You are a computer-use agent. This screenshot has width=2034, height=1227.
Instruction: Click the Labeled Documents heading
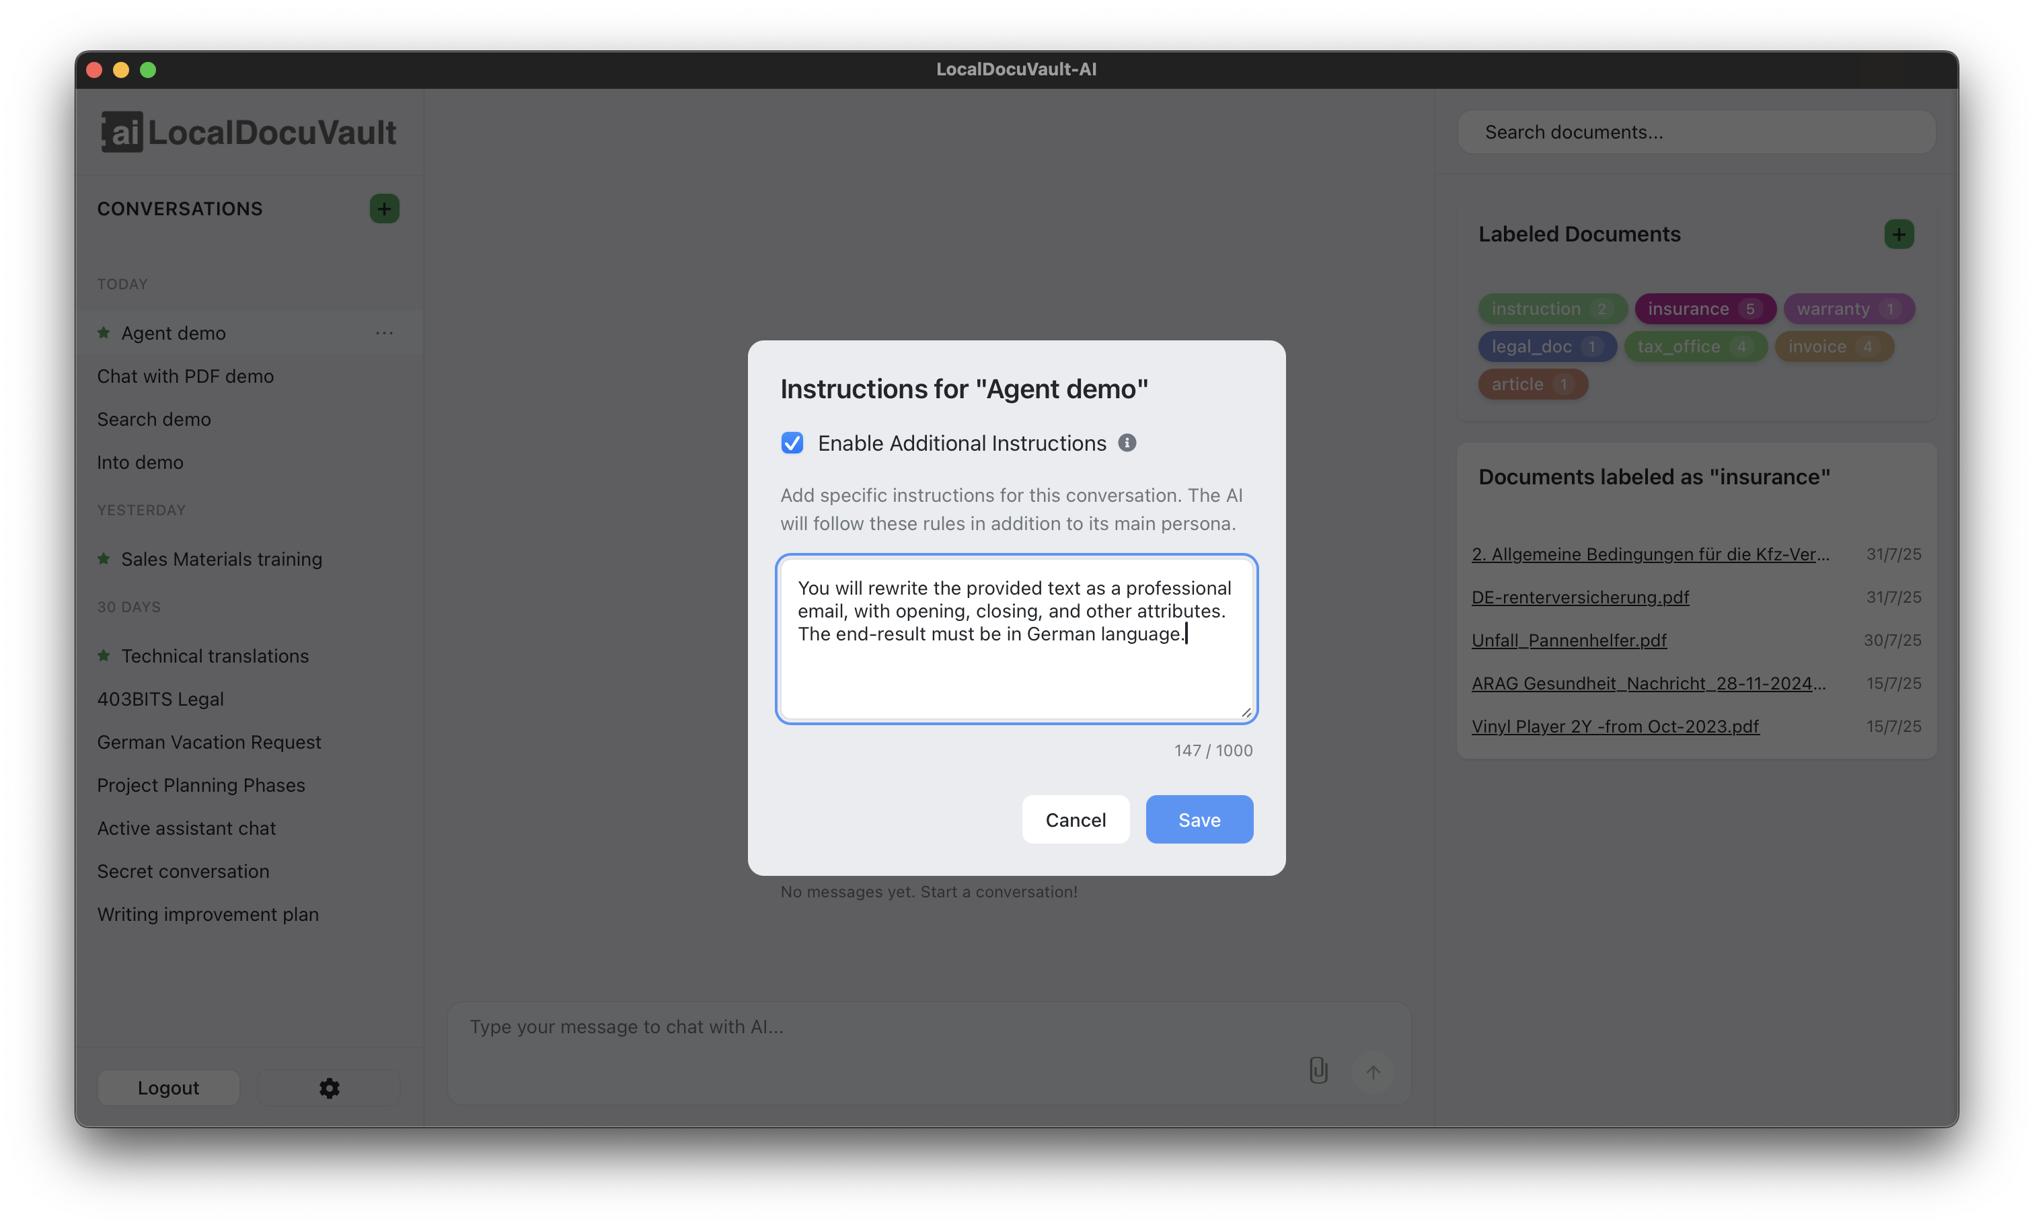pyautogui.click(x=1579, y=235)
